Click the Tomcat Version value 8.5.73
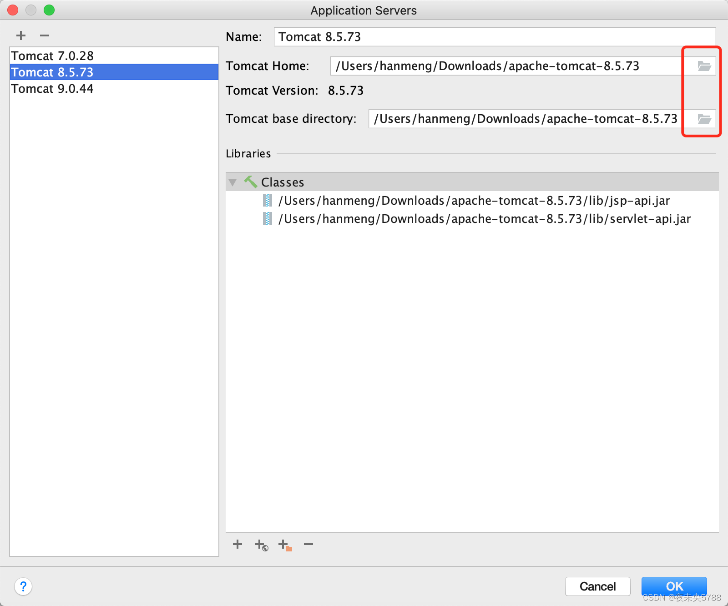This screenshot has height=606, width=728. click(x=346, y=91)
